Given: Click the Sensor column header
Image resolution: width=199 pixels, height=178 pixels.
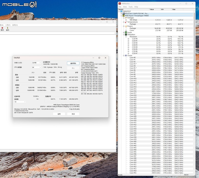Looking at the screenshot, I should [x=133, y=9].
